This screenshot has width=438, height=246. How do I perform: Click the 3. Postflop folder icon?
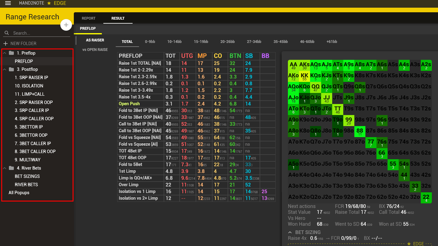pos(11,69)
